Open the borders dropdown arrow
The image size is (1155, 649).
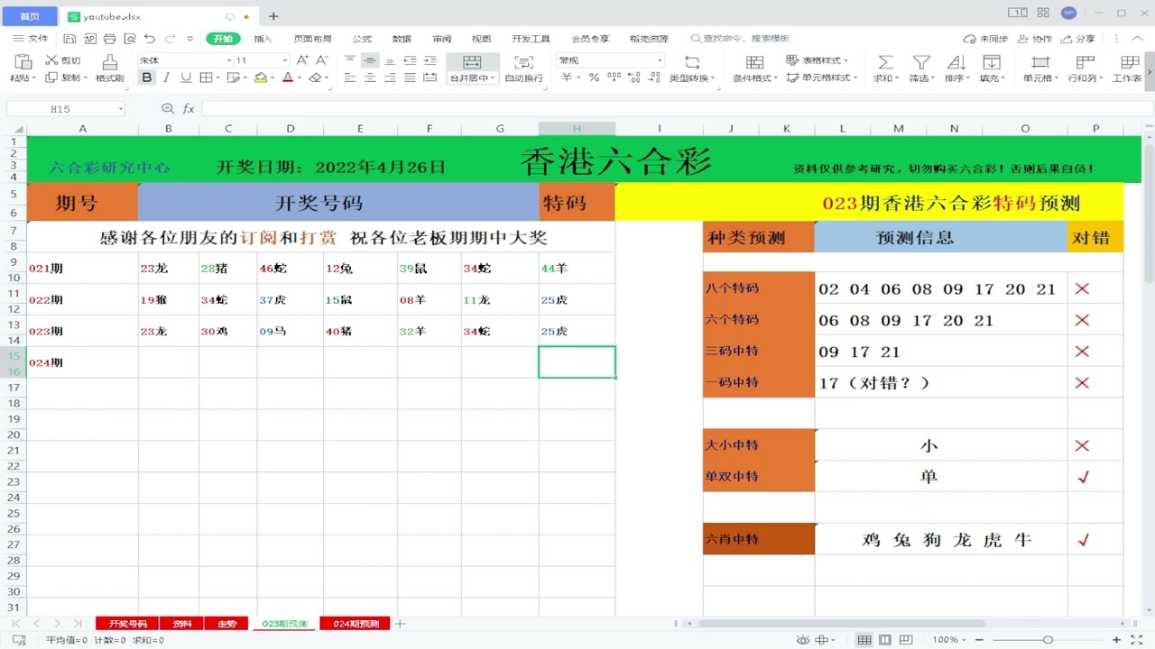[217, 78]
